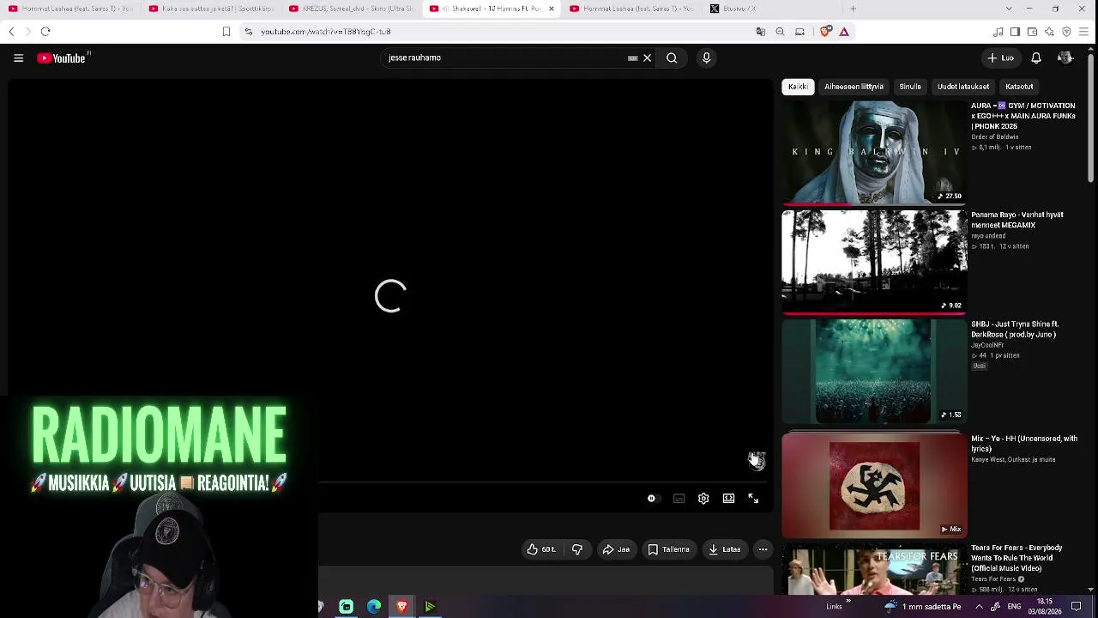Visit the Order of Baldwin channel
Viewport: 1098px width, 618px height.
[995, 137]
